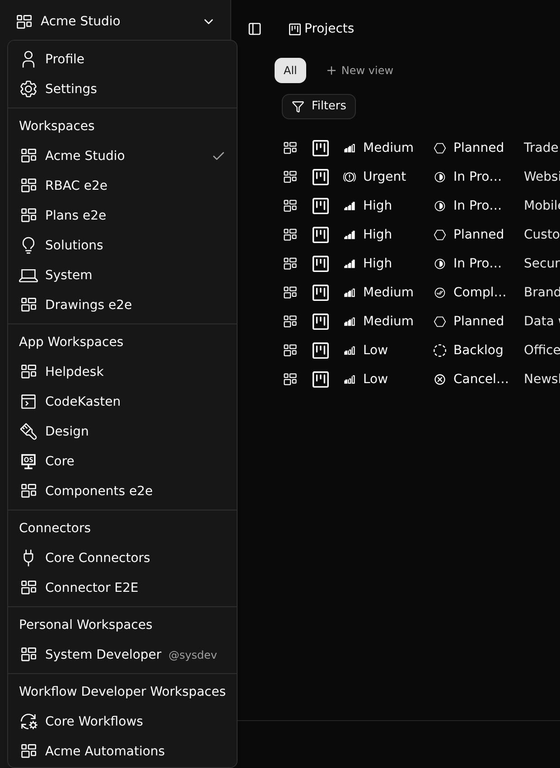Click workspace grid icon in Backlog row
The height and width of the screenshot is (768, 560).
pyautogui.click(x=290, y=350)
